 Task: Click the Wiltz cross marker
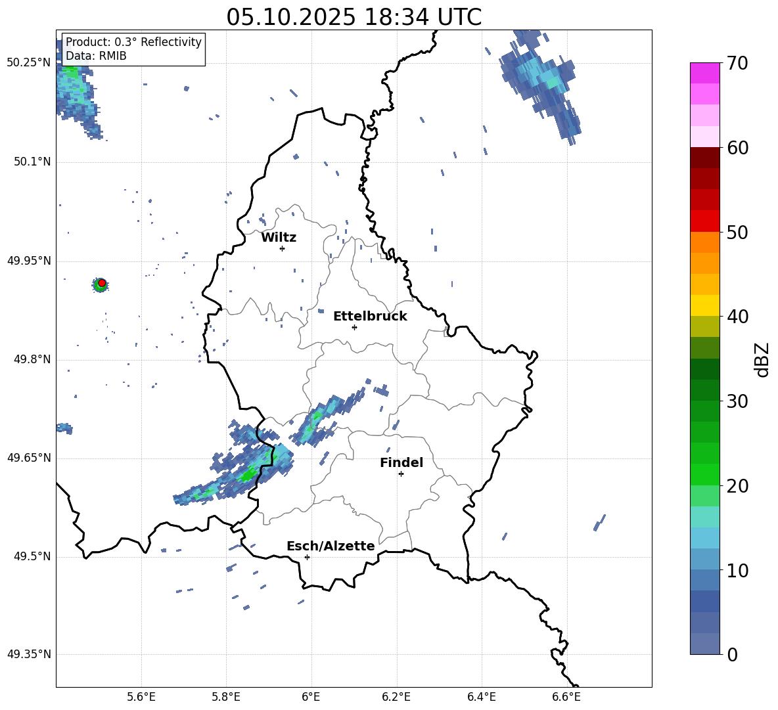[x=282, y=248]
